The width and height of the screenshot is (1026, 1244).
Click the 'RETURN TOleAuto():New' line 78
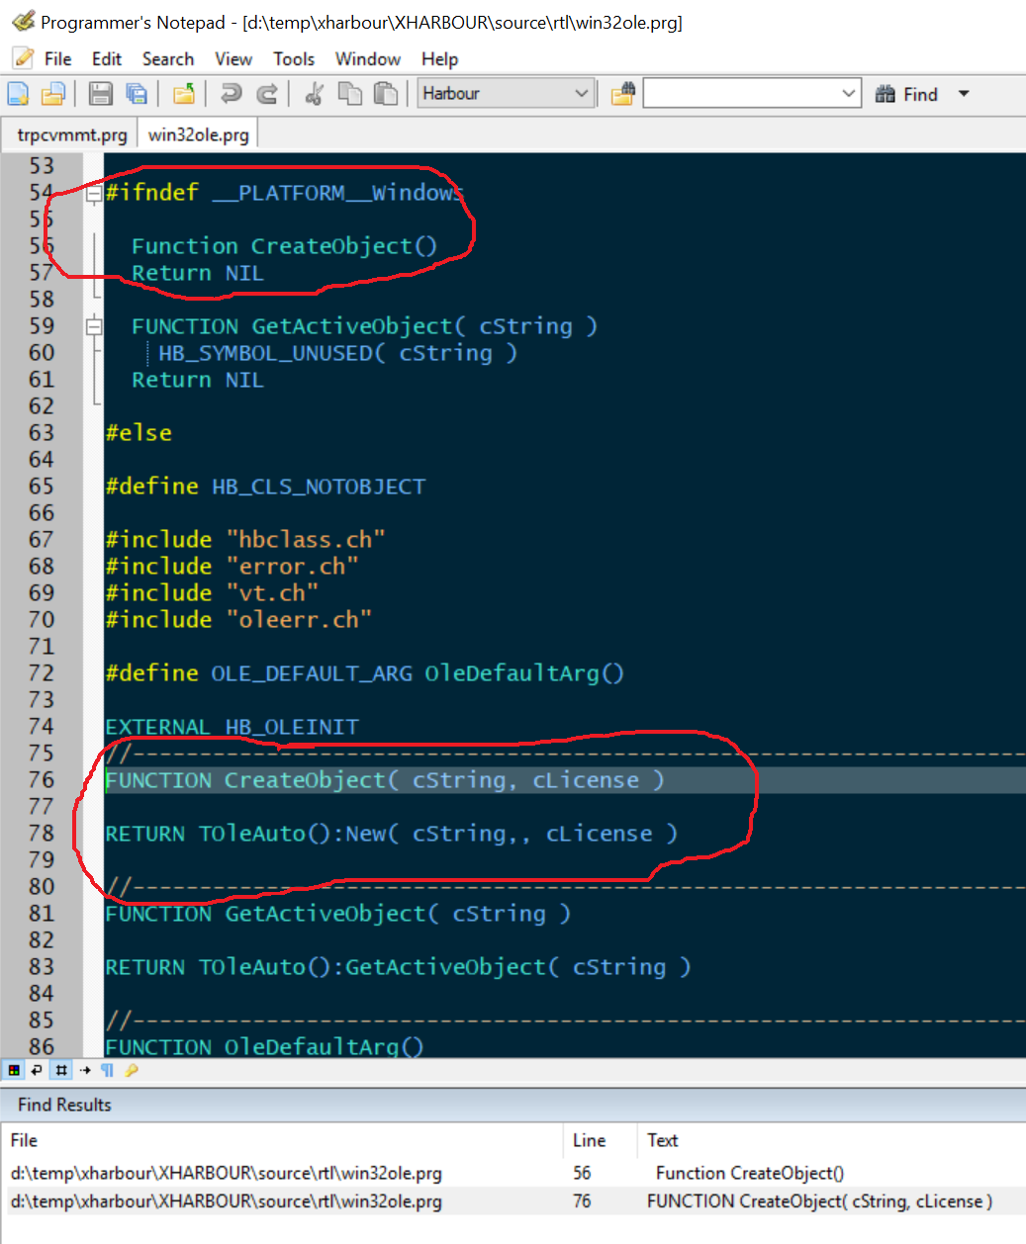pos(391,834)
